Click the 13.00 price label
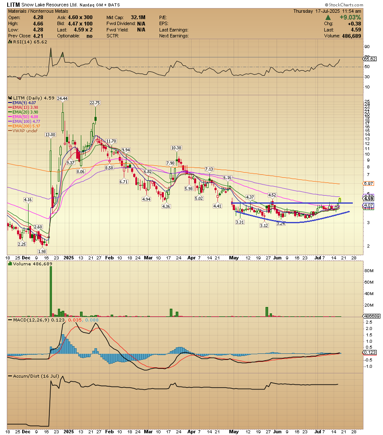Viewport: 383px width, 435px height. coord(50,134)
